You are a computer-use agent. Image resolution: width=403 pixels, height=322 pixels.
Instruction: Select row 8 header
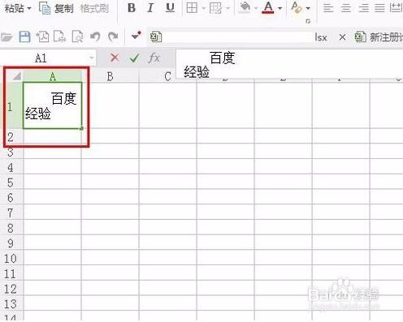tap(11, 228)
